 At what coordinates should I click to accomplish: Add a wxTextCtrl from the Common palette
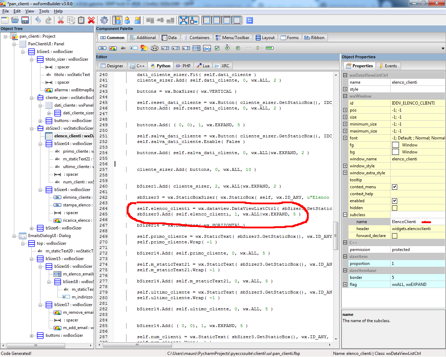pyautogui.click(x=133, y=48)
